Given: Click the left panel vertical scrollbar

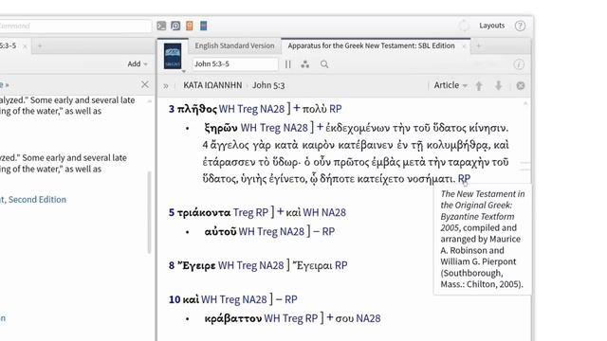Looking at the screenshot, I should coord(149,212).
